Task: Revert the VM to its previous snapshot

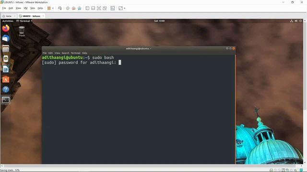Action: tap(73, 8)
